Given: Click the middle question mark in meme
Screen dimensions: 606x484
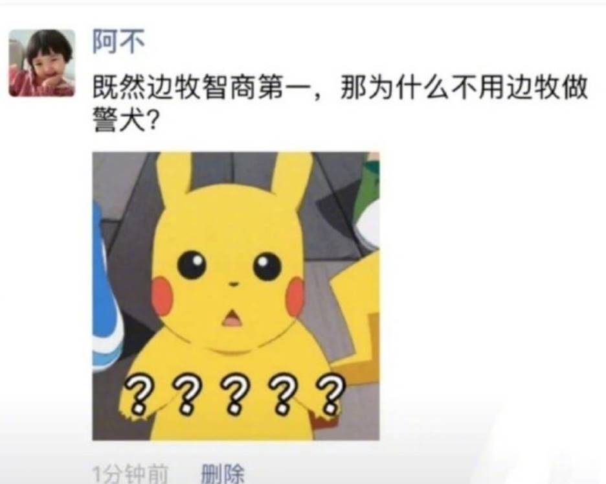Looking at the screenshot, I should 234,394.
